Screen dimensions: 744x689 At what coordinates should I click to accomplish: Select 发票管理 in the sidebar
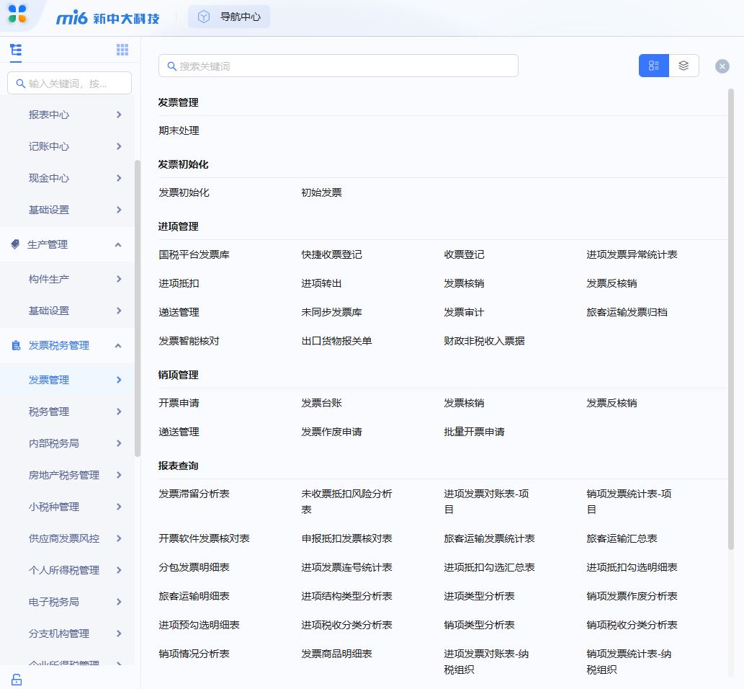(49, 380)
